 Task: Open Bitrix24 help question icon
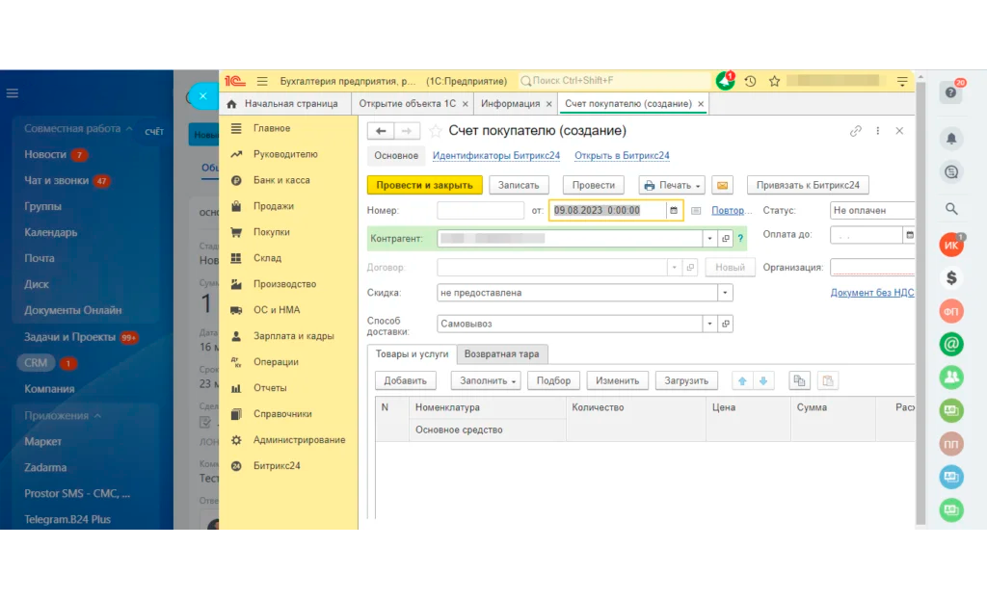950,92
